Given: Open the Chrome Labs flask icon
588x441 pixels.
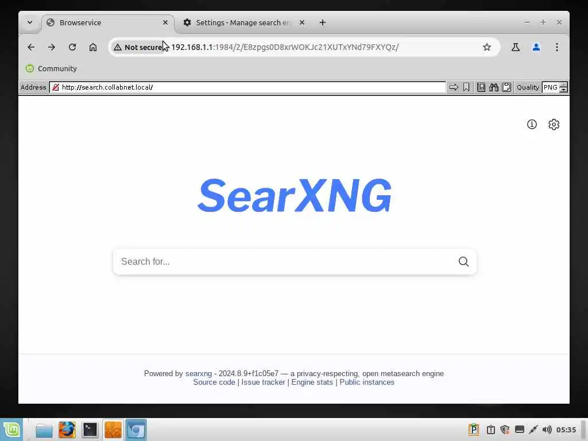Looking at the screenshot, I should point(516,47).
